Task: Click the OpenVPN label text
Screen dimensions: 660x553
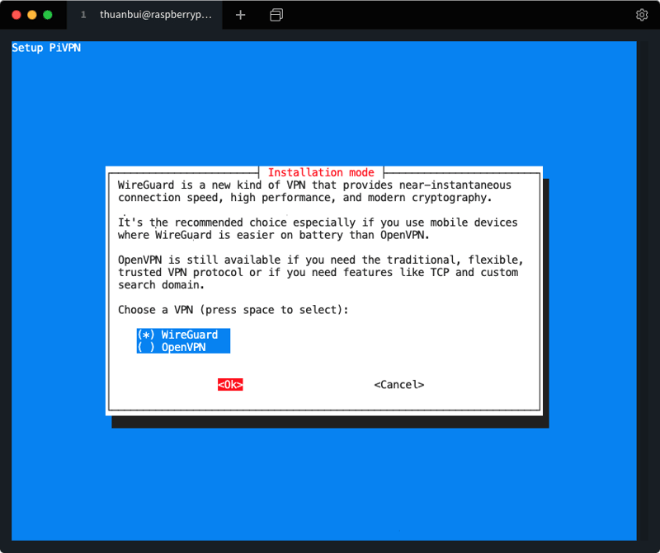Action: tap(183, 347)
